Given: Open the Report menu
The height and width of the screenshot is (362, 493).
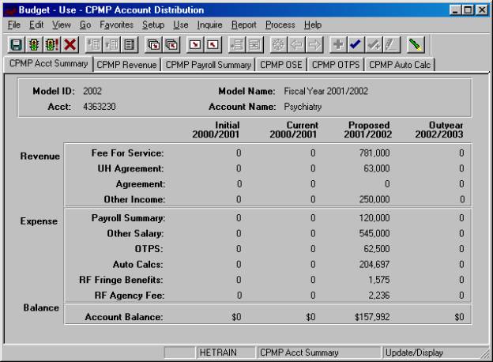Looking at the screenshot, I should (x=246, y=25).
